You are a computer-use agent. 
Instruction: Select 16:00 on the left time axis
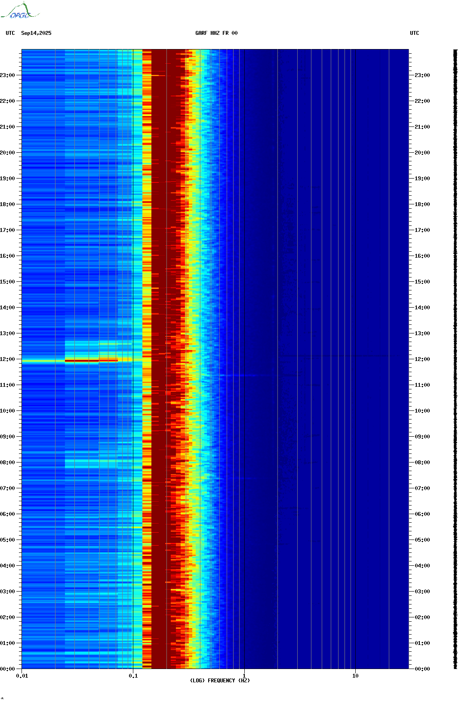click(7, 256)
